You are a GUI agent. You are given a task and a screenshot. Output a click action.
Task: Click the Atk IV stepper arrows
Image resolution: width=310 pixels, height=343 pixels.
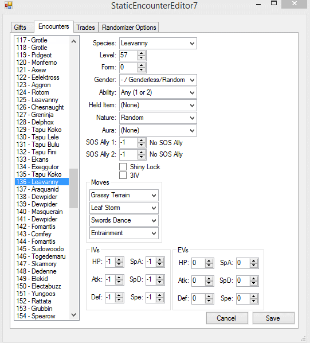(119, 280)
